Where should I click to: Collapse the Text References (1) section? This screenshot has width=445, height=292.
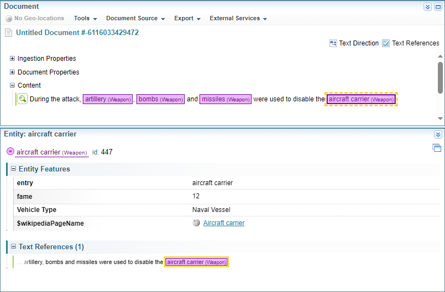(x=14, y=247)
